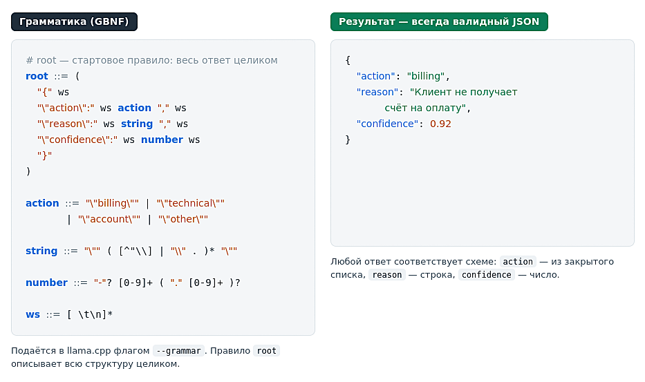Click the root code chip in caption
Viewport: 645px width, 382px height.
coord(267,351)
